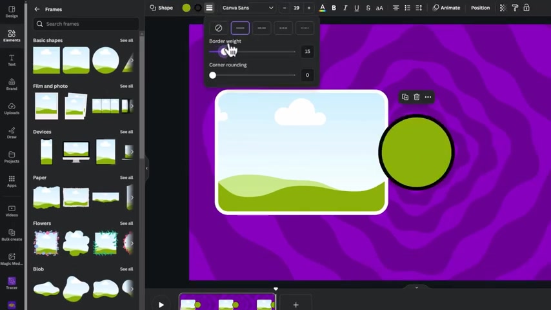Open the Magic Media icon
The image size is (551, 310).
(x=12, y=260)
